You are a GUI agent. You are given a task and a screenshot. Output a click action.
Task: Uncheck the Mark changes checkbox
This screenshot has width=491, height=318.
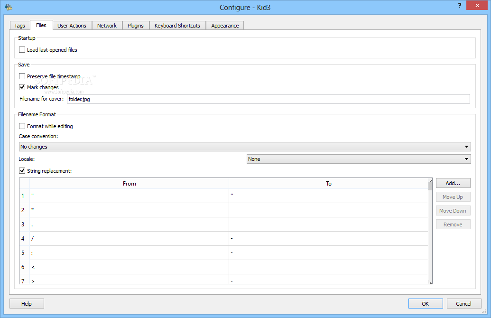[22, 87]
